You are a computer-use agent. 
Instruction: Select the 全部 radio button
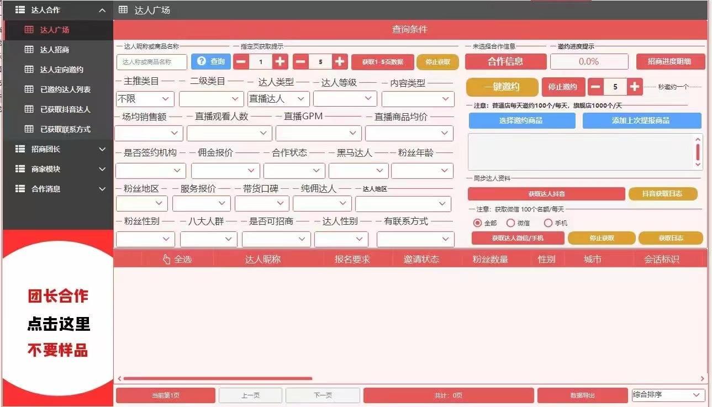click(478, 223)
